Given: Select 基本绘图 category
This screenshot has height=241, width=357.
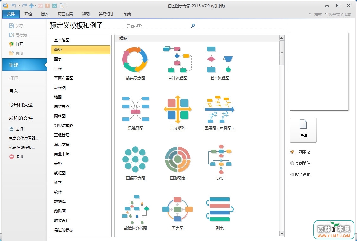Looking at the screenshot, I should click(80, 40).
